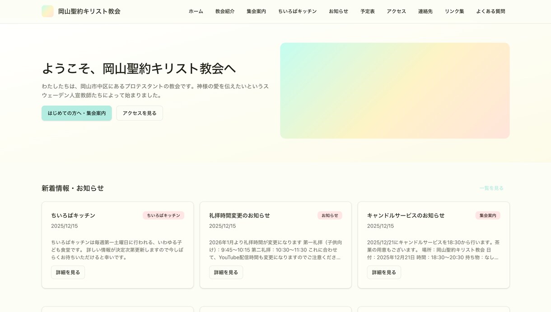Click the ちいろばキッチン card description text

(x=117, y=250)
